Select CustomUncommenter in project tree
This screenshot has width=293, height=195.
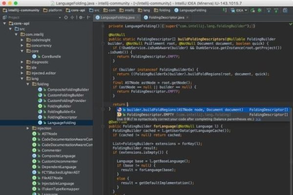pos(60,161)
